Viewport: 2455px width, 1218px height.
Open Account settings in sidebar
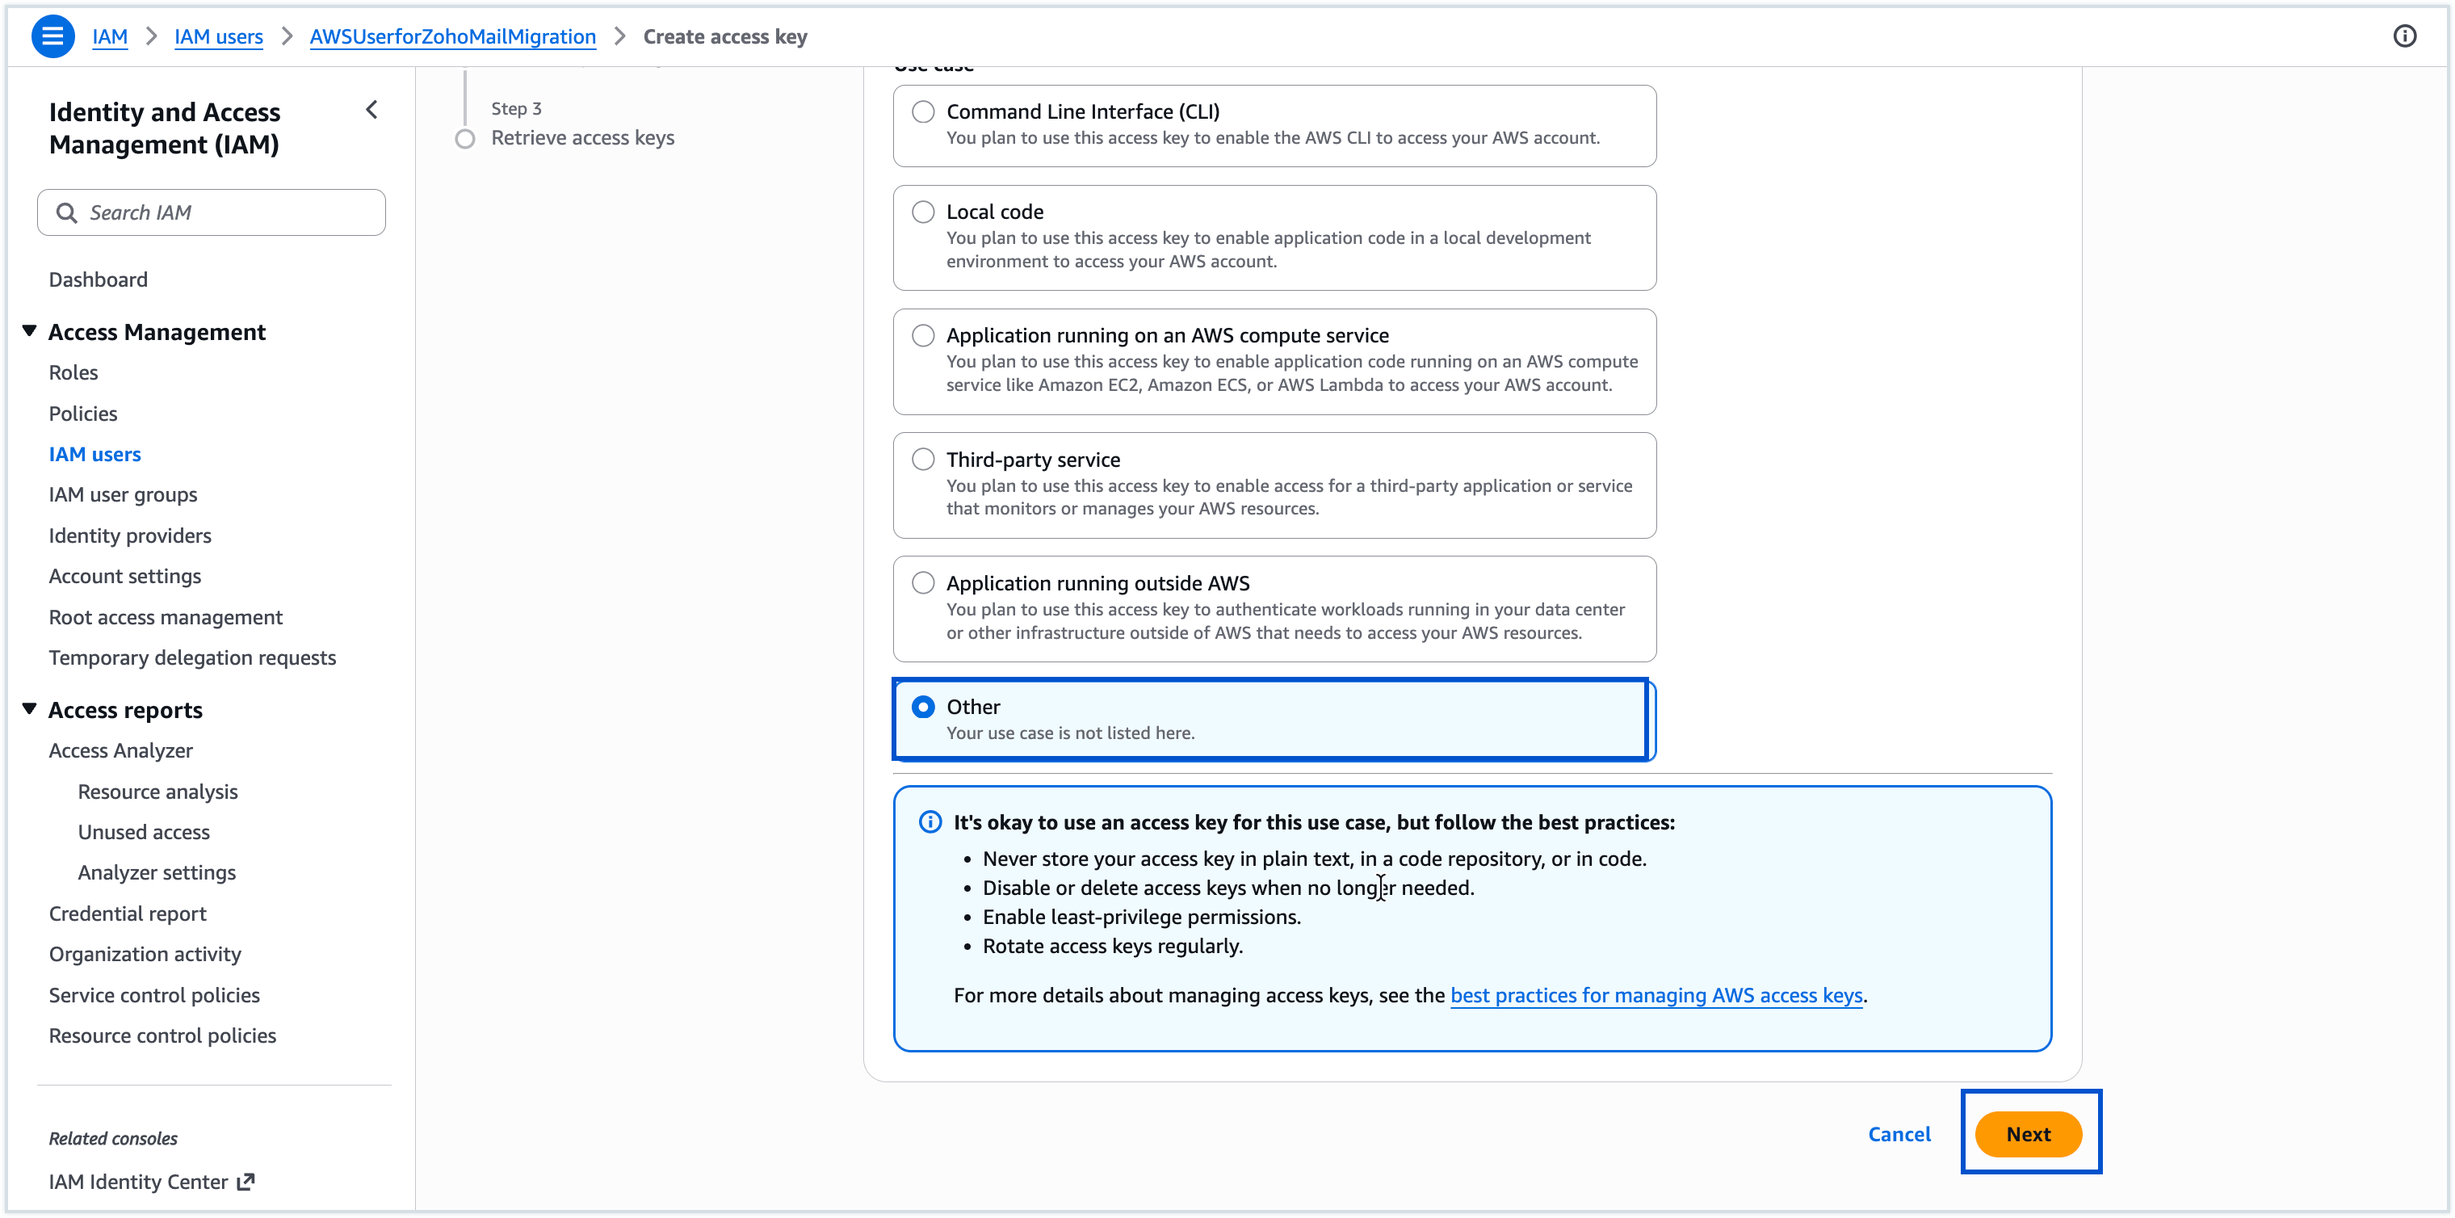click(125, 577)
